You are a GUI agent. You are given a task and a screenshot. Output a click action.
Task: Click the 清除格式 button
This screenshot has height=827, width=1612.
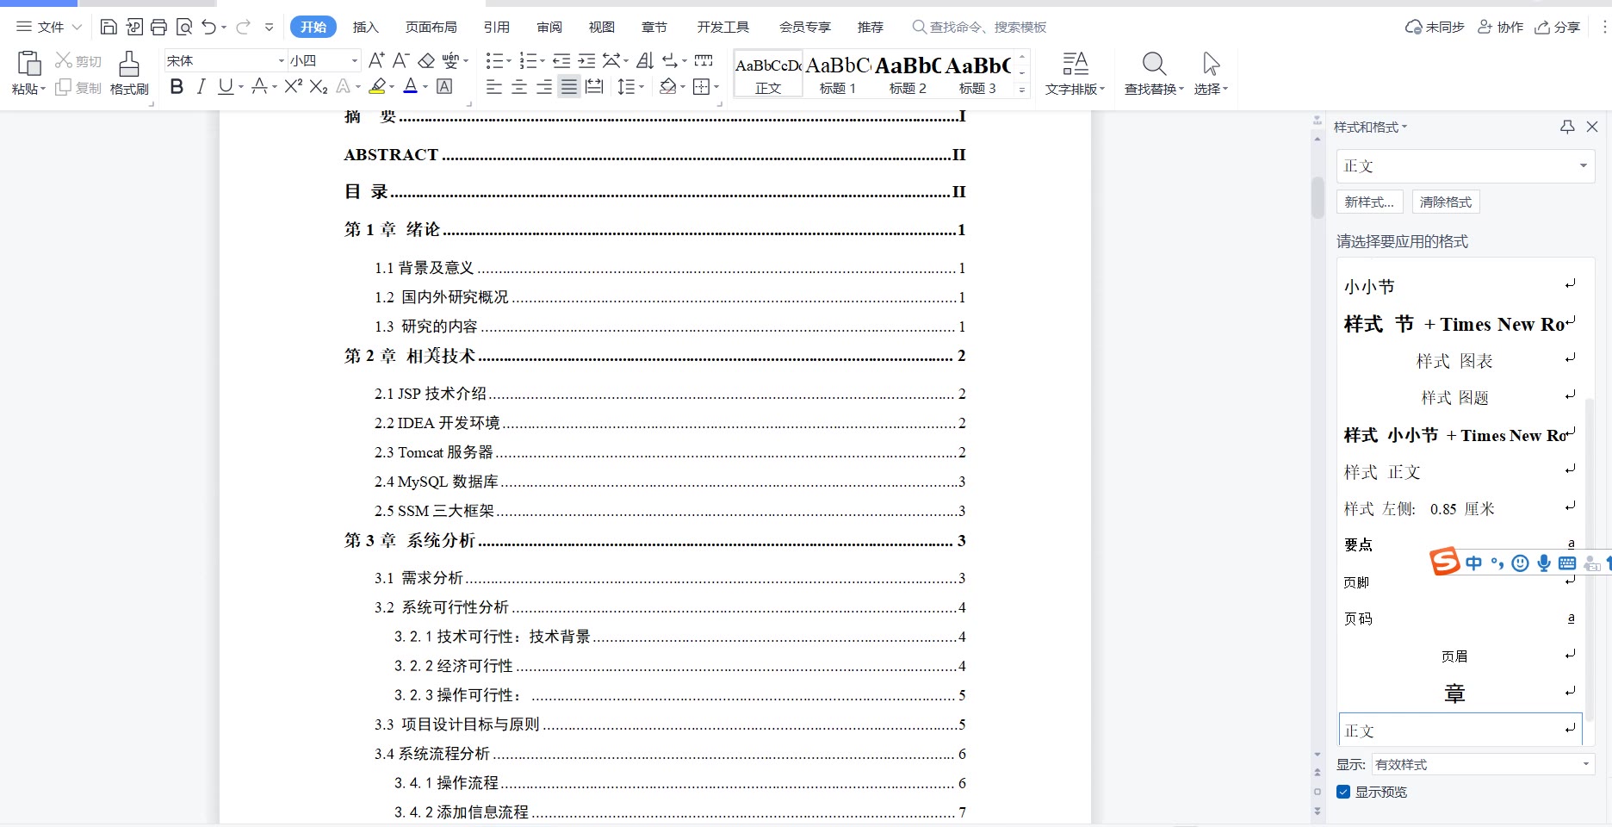coord(1445,202)
